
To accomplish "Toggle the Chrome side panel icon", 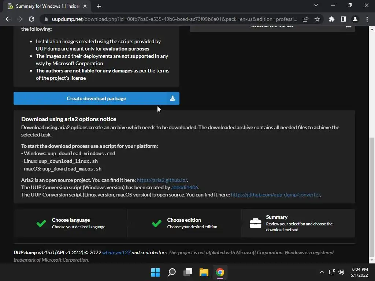I will coord(344,19).
